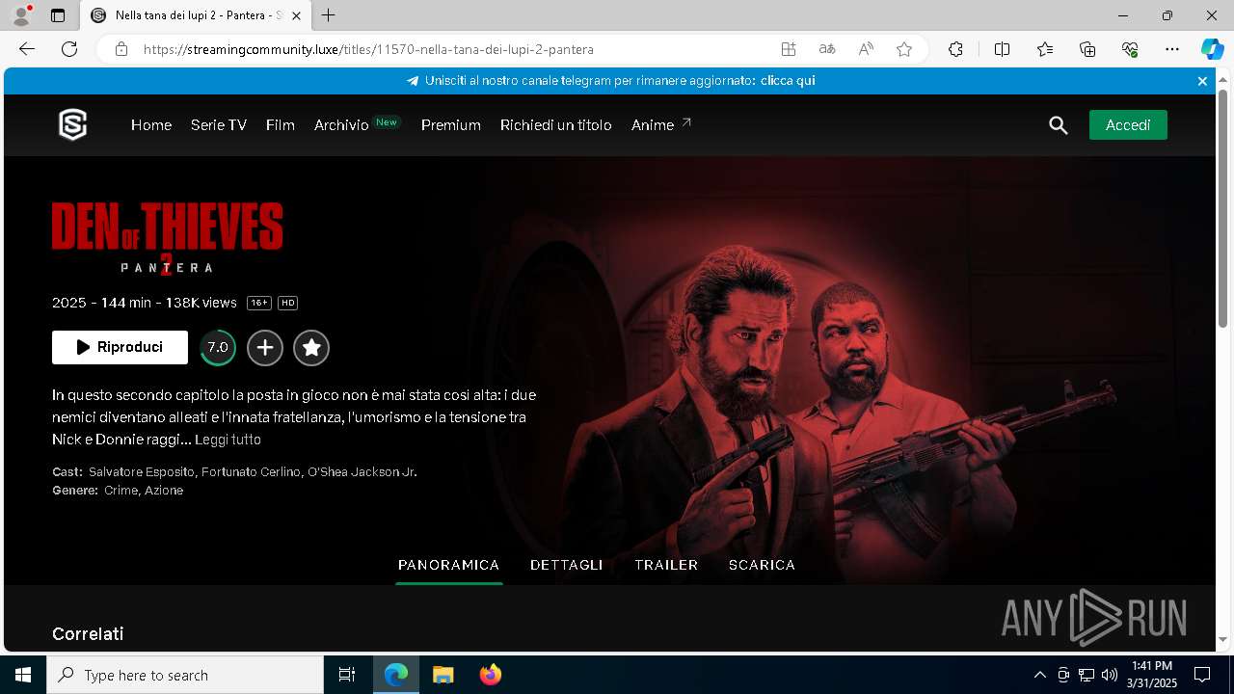Click the Crime genre link
The width and height of the screenshot is (1234, 694).
[x=121, y=491]
